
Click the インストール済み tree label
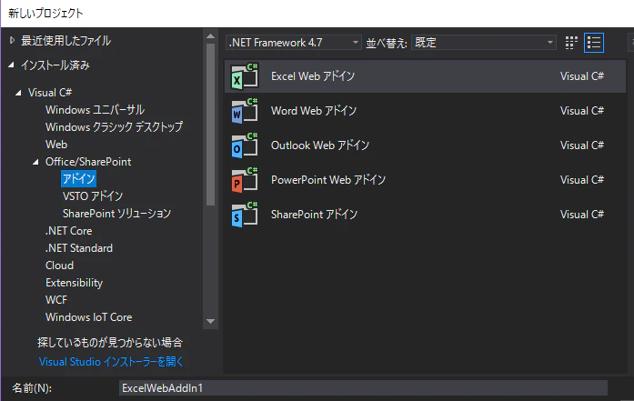tap(55, 65)
